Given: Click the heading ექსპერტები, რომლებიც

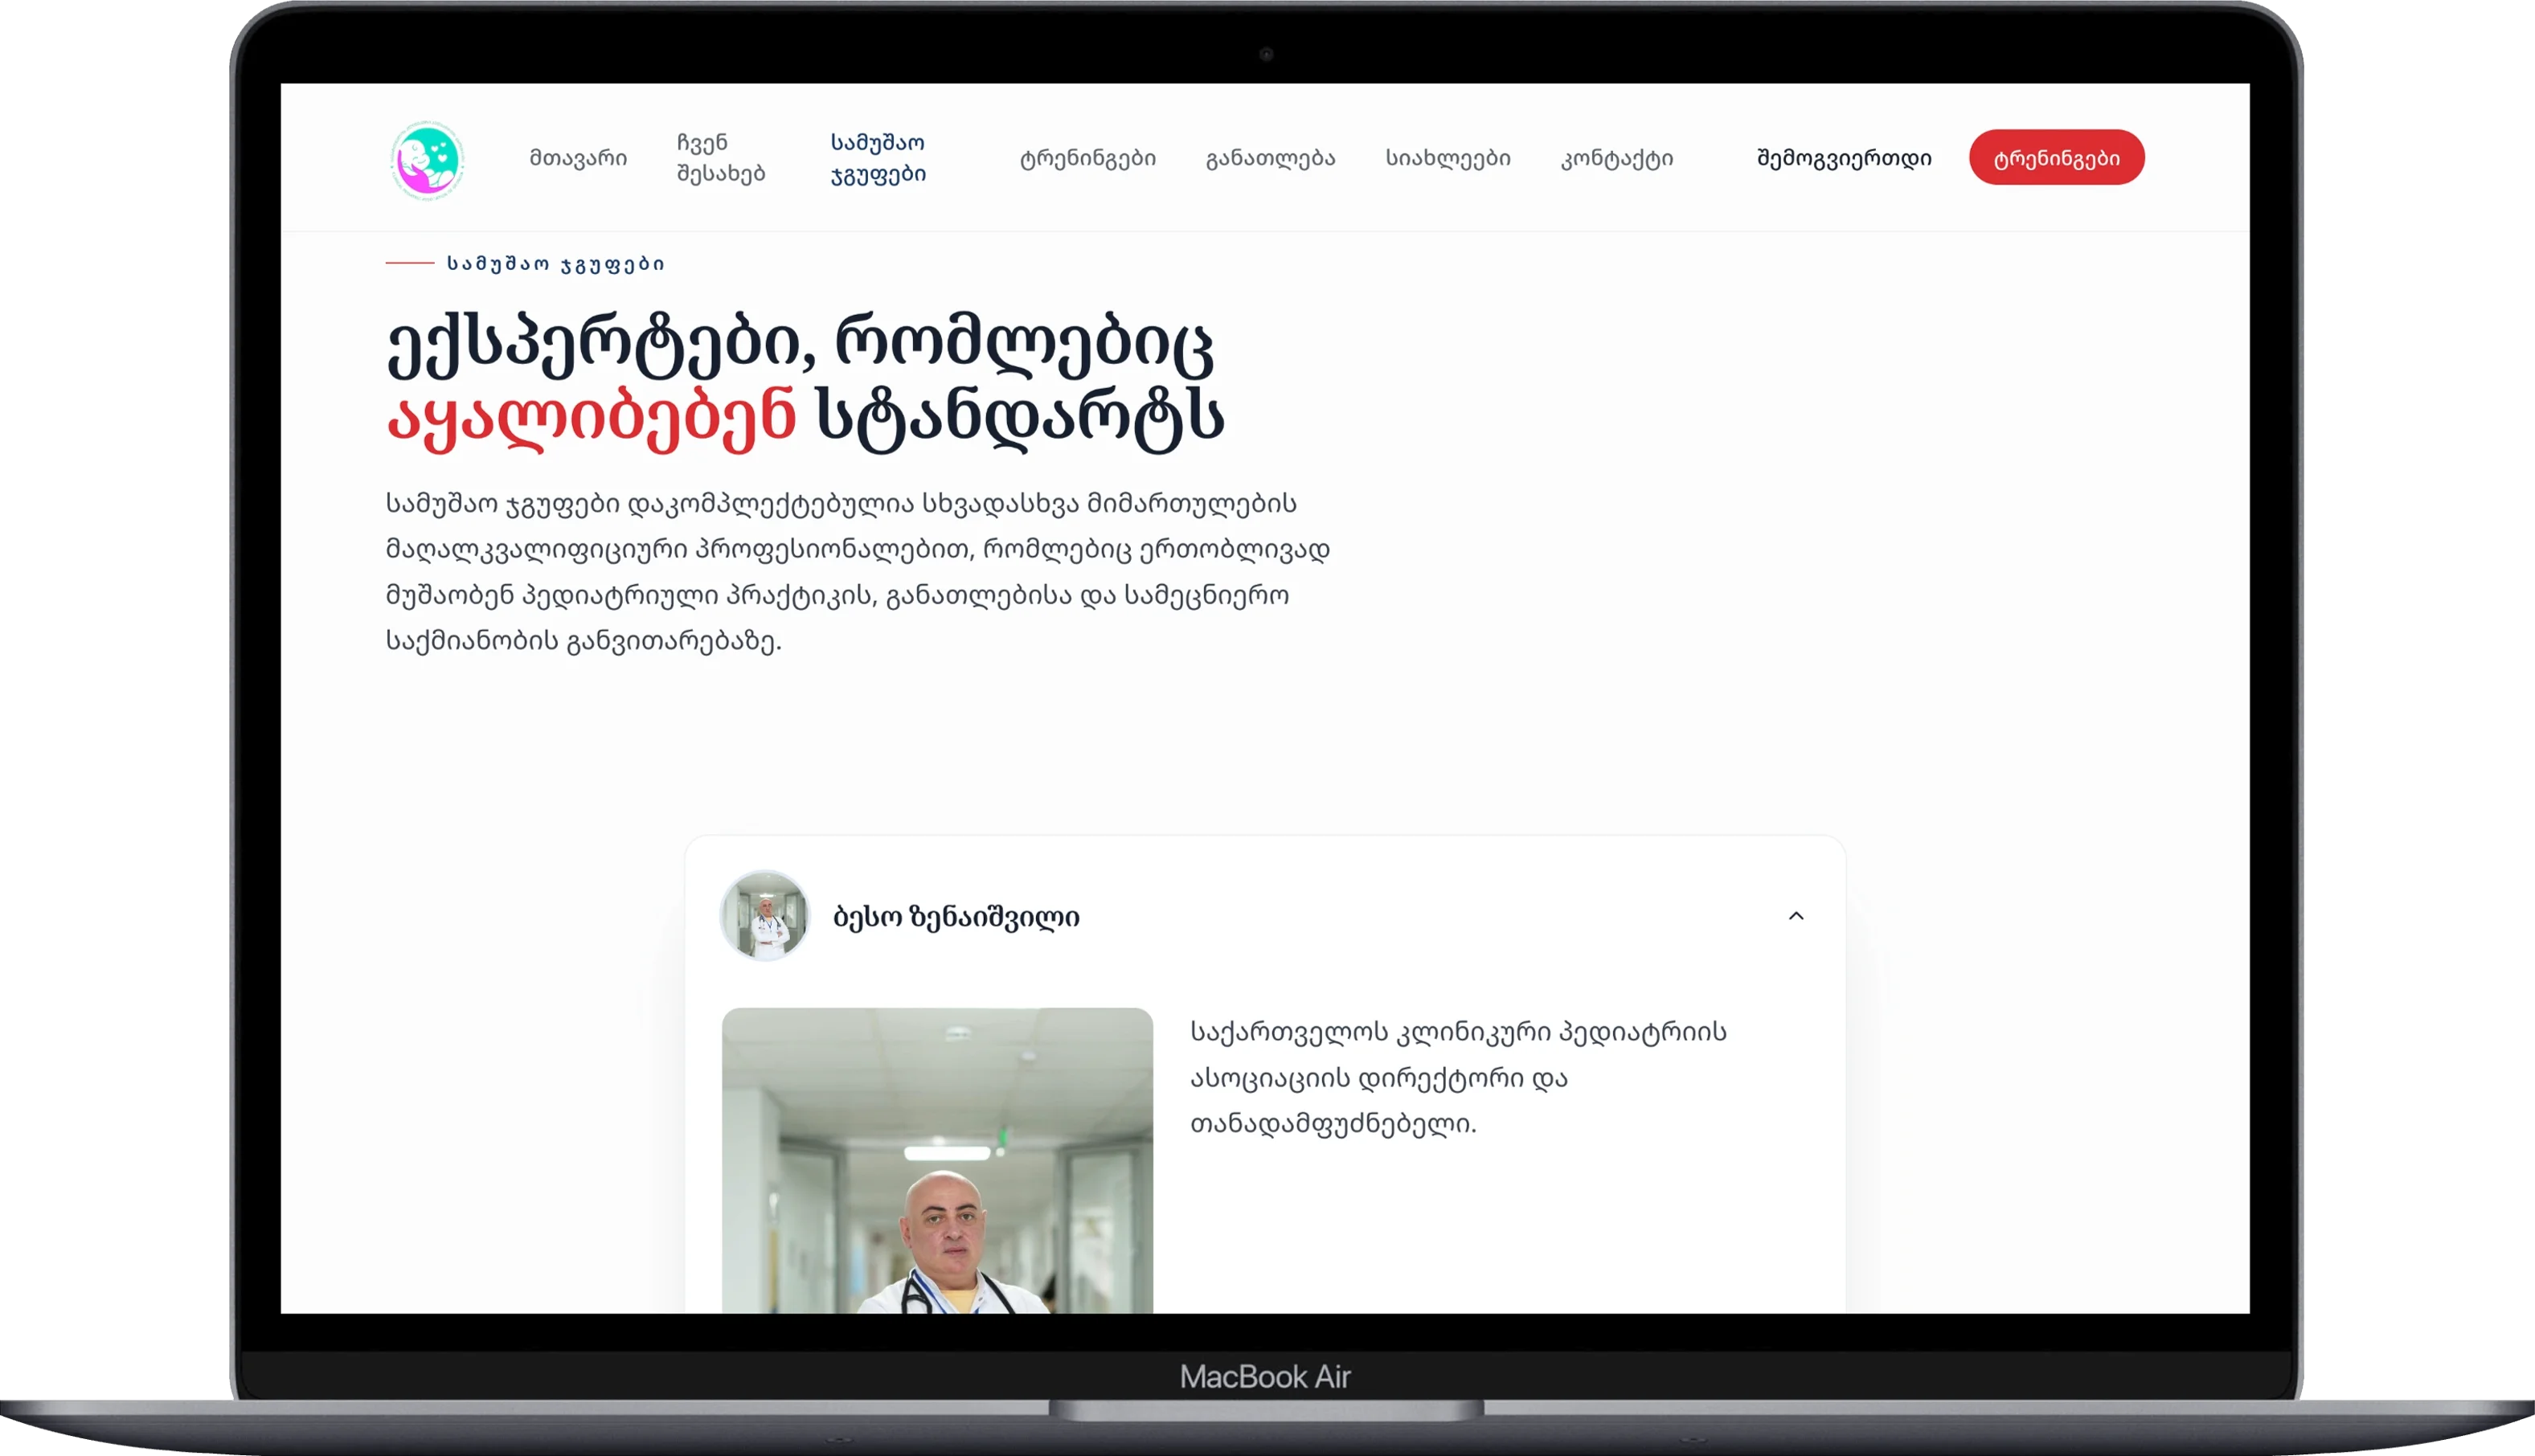Looking at the screenshot, I should coord(800,345).
